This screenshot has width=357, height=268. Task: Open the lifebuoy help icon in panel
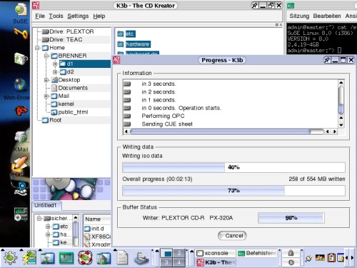click(85, 258)
